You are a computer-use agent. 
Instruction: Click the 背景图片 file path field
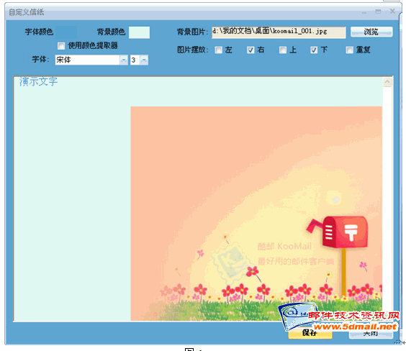pyautogui.click(x=279, y=32)
